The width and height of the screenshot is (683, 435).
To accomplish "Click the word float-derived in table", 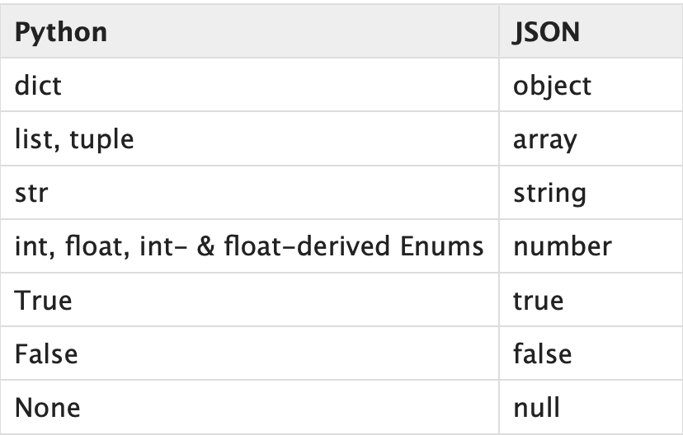I will click(x=307, y=246).
